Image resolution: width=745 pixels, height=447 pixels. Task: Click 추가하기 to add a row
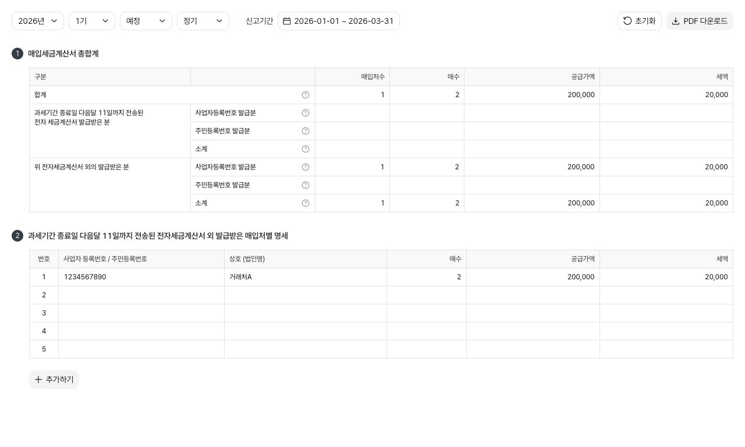54,379
